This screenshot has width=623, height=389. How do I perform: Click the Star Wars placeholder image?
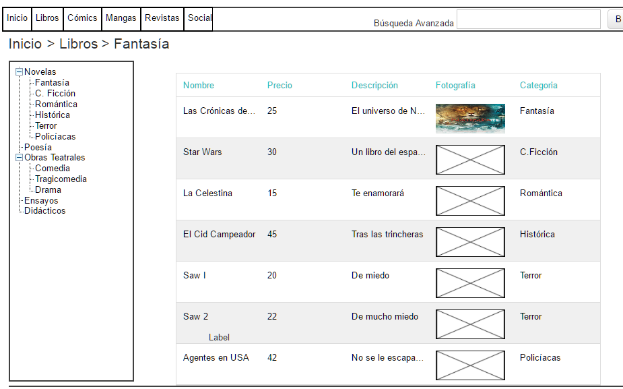tap(470, 160)
